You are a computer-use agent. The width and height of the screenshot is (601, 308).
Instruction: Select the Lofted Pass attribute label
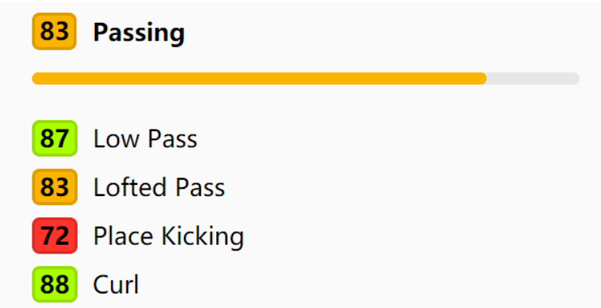click(159, 186)
